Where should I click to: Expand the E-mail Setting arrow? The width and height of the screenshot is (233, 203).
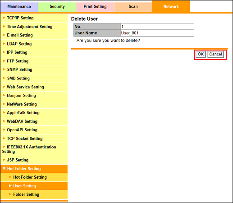[x=4, y=35]
